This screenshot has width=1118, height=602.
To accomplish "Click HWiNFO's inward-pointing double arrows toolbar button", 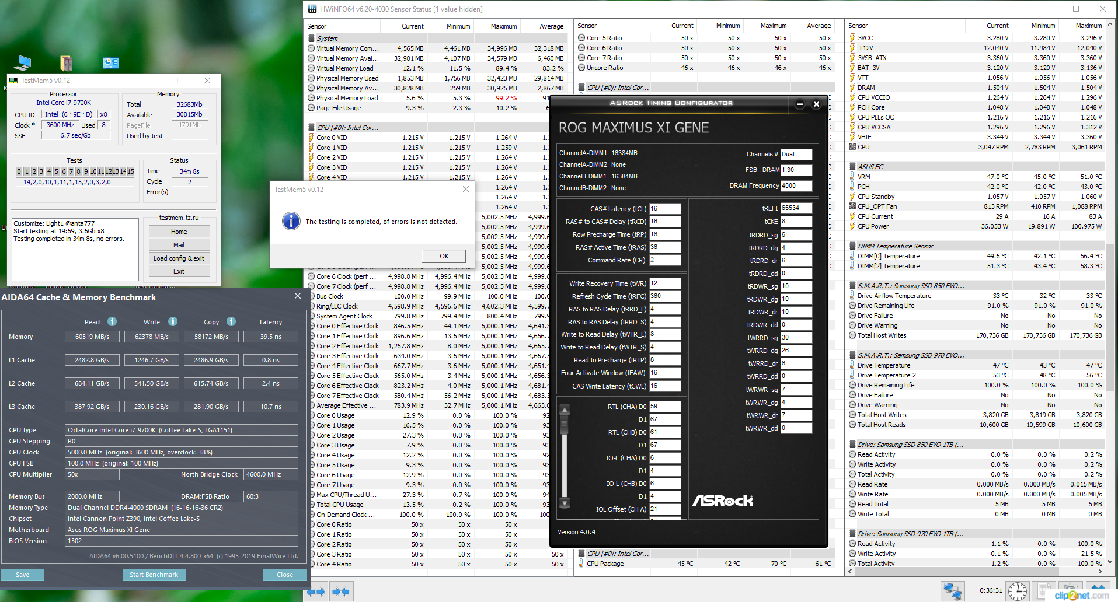I will pyautogui.click(x=341, y=591).
